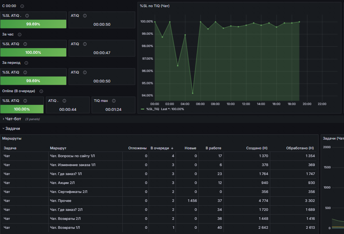Click info icon next to За час heading
This screenshot has width=344, height=234.
coord(19,35)
